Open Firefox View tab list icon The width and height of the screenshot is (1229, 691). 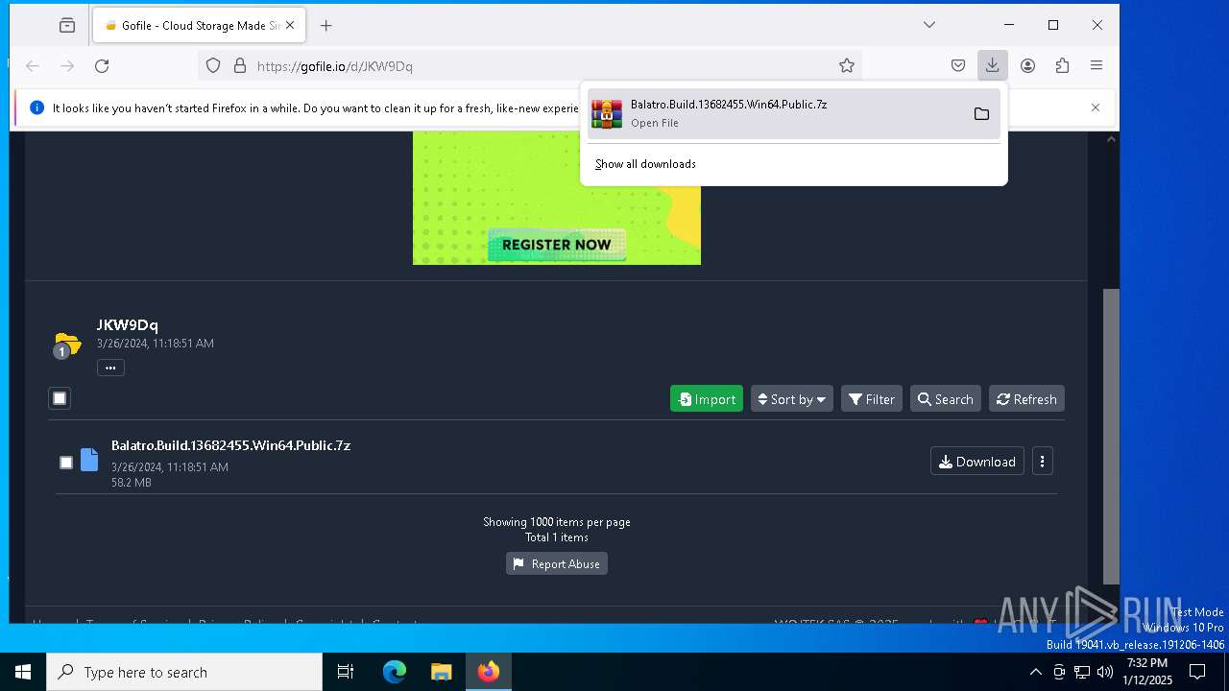(x=67, y=26)
